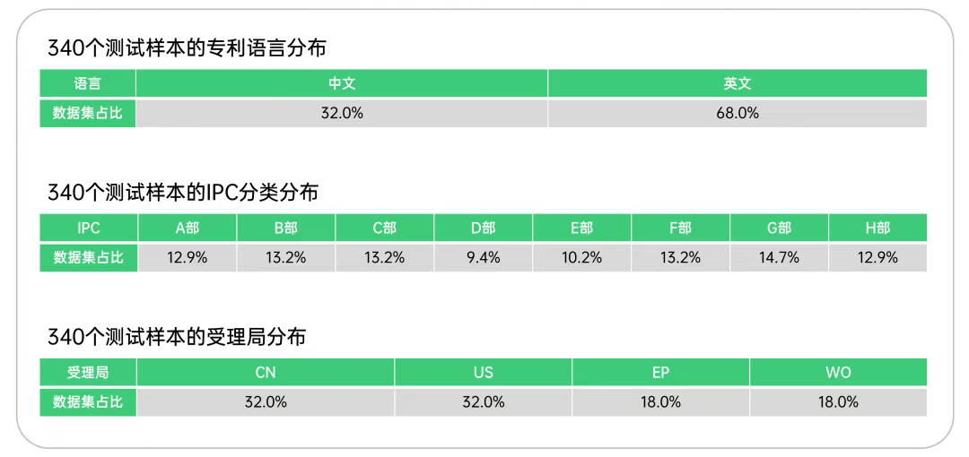Viewport: 969px width, 457px height.
Task: Select the "CN" column header
Action: pyautogui.click(x=266, y=373)
